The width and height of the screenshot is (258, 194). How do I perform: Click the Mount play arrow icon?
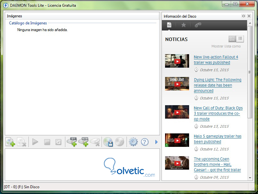pyautogui.click(x=35, y=142)
